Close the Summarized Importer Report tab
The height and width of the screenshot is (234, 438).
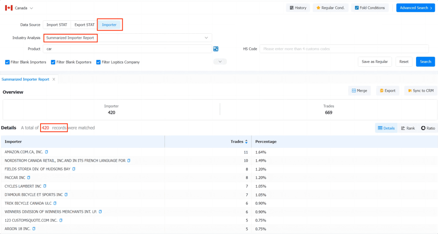(54, 79)
